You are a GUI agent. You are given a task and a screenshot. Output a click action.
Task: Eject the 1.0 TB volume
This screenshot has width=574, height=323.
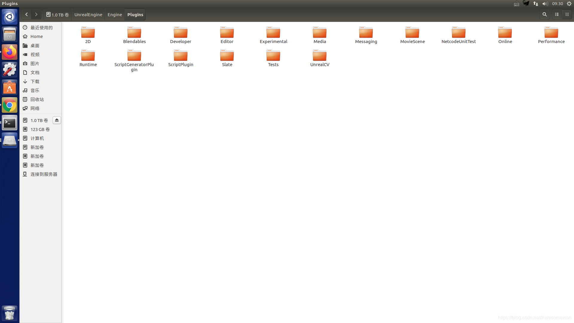tap(57, 120)
